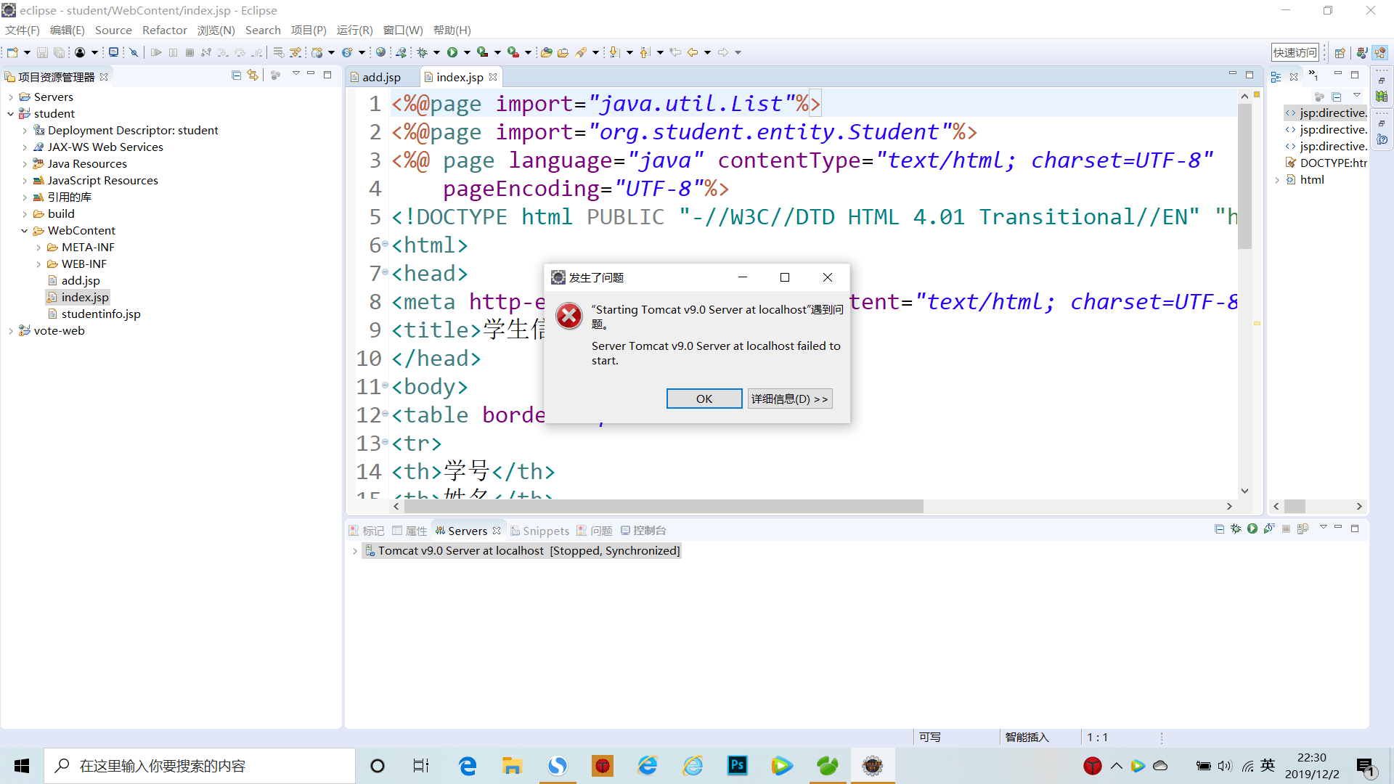Screen dimensions: 1394x784
Task: Open the minimized map view icon at right edge
Action: (1382, 97)
